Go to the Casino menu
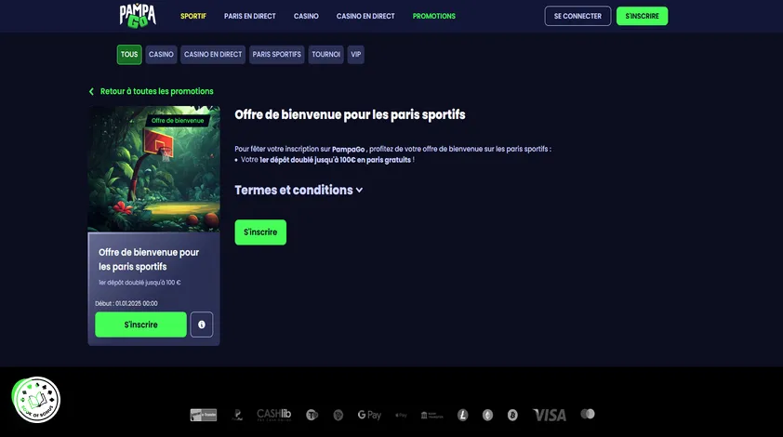 pos(306,16)
